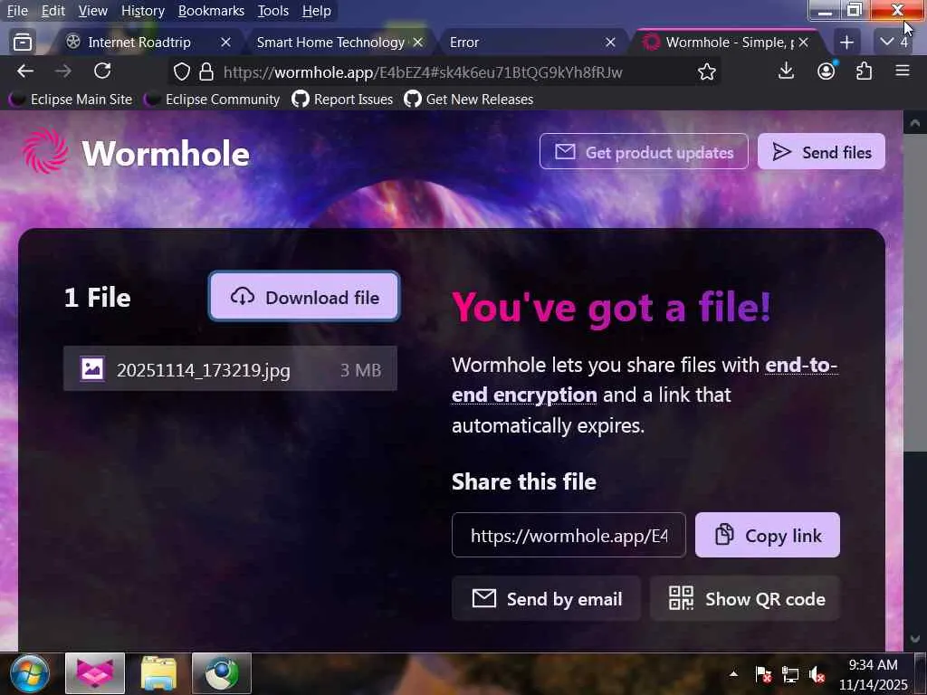Click the scrollbar down arrow
This screenshot has width=927, height=695.
(914, 639)
